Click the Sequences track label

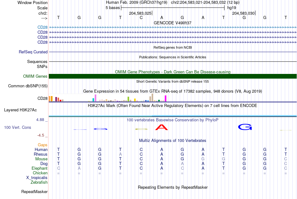[x=37, y=62]
